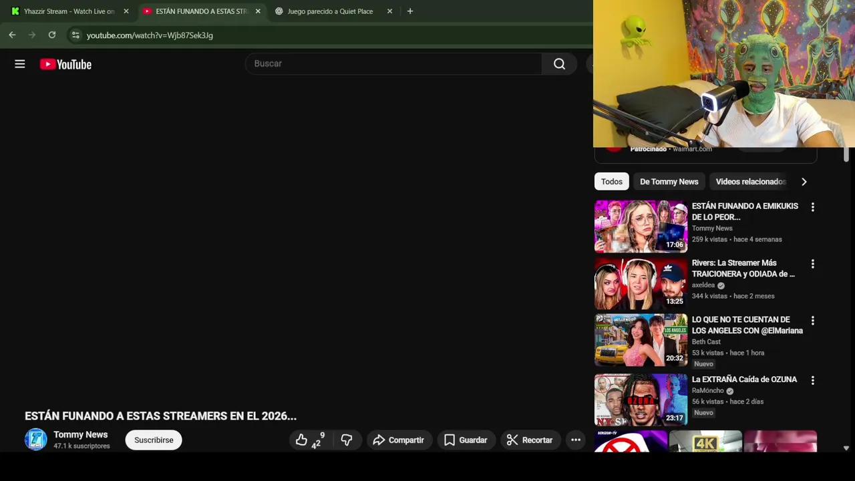Click the webcam overlay of the streamer

click(724, 73)
